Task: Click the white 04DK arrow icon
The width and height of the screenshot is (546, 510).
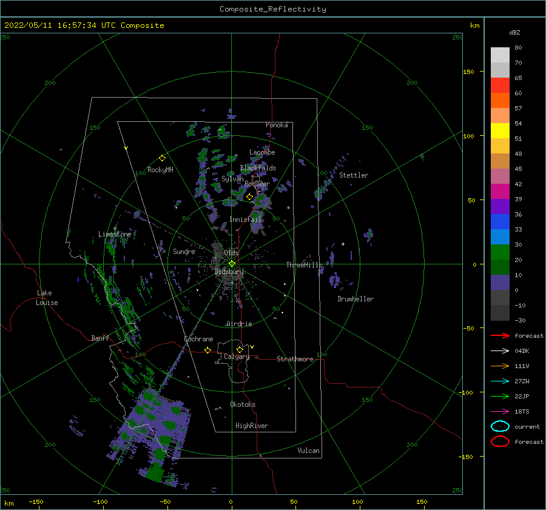Action: coord(500,351)
